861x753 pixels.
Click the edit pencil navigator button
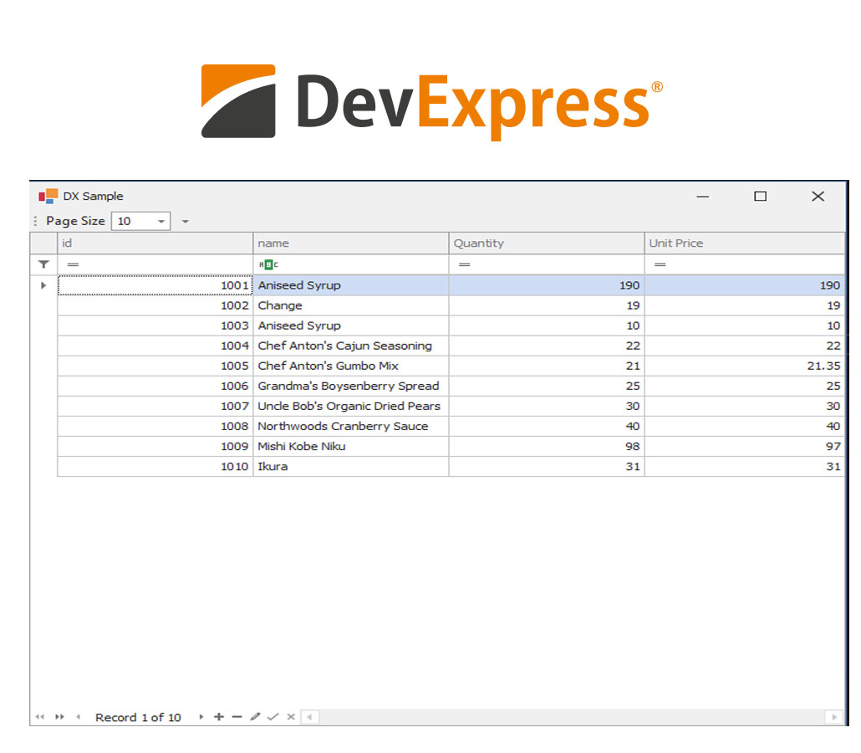255,717
